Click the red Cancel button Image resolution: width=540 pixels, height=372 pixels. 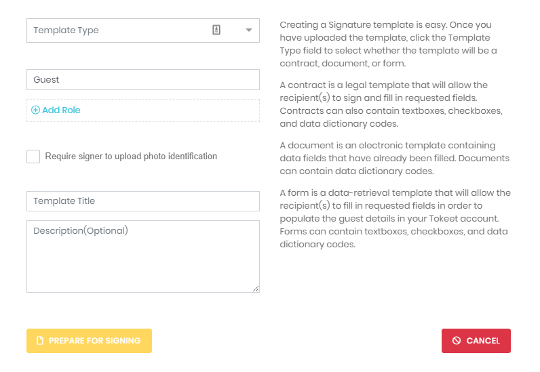pos(476,341)
